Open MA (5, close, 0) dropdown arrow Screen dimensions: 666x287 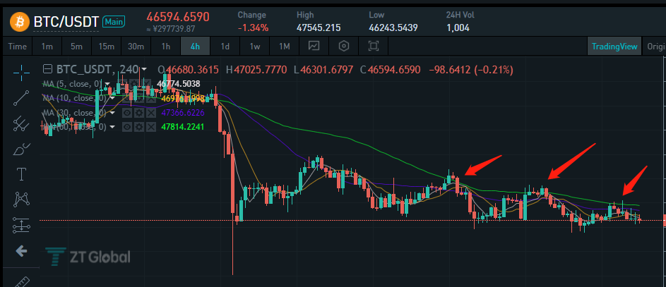click(107, 84)
